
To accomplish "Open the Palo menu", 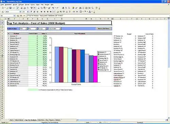I will click(x=42, y=5).
